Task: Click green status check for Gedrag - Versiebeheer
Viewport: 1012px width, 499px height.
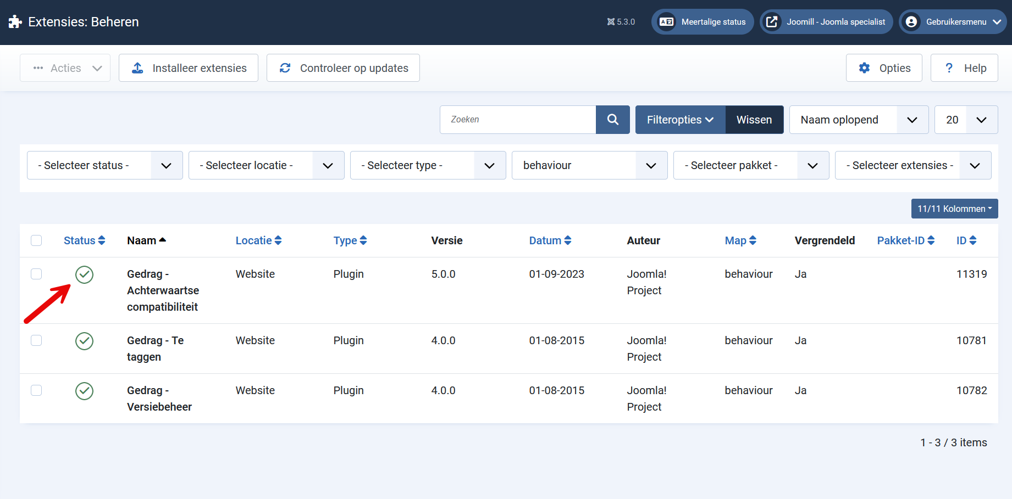Action: click(84, 391)
